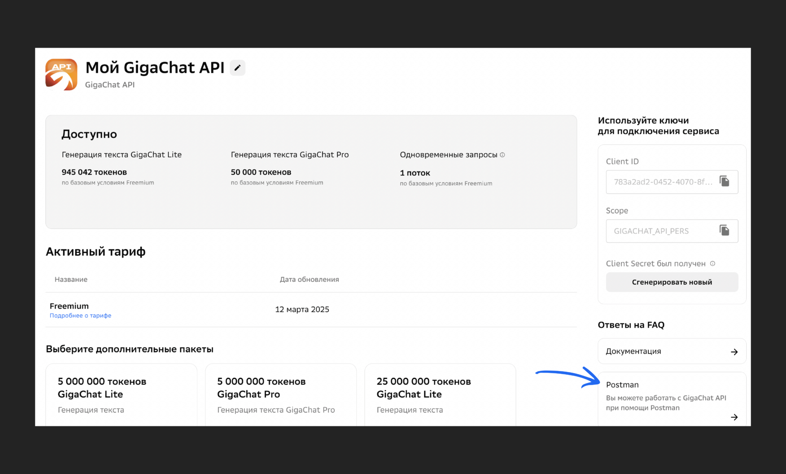Open the Документация FAQ card

point(672,351)
